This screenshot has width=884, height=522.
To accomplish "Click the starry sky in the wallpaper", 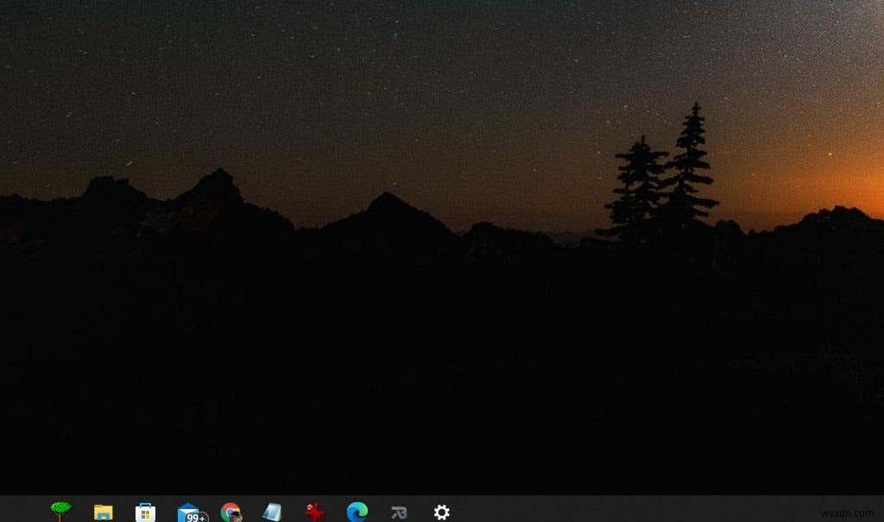I will pyautogui.click(x=345, y=69).
